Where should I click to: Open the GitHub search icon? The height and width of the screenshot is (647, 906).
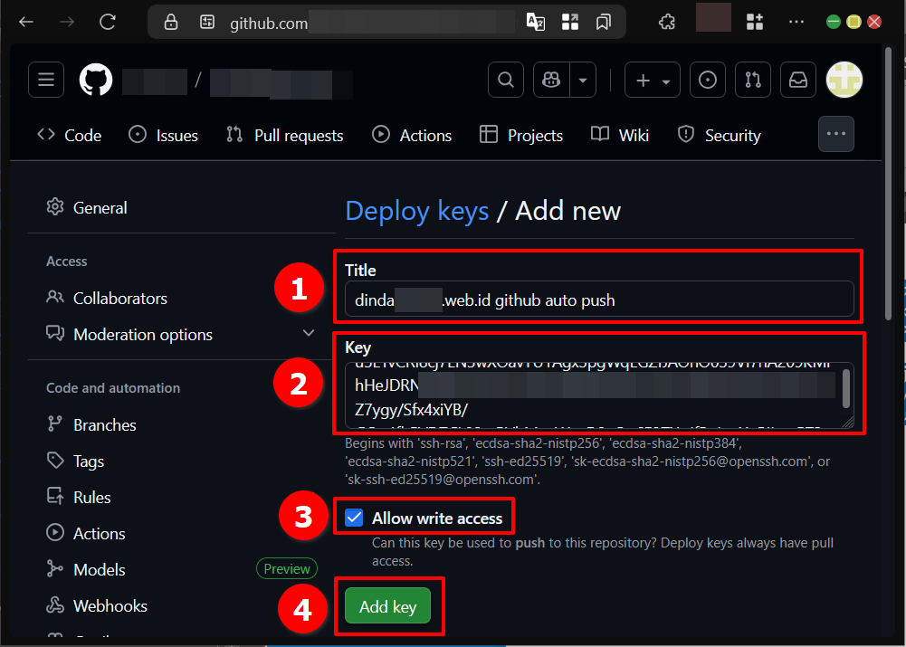tap(506, 80)
